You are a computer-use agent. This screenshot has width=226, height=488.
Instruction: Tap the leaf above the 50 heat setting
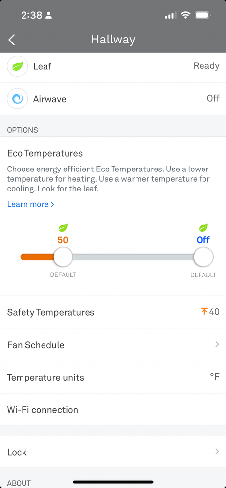pyautogui.click(x=63, y=228)
